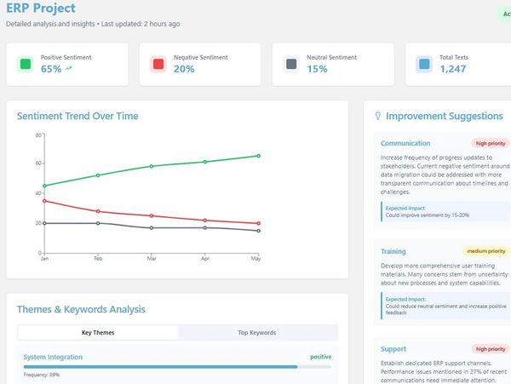Click the May data point on the green line

click(258, 156)
